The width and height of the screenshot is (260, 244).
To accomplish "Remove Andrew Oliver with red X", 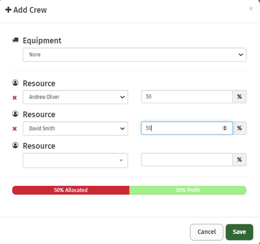I will pos(15,98).
